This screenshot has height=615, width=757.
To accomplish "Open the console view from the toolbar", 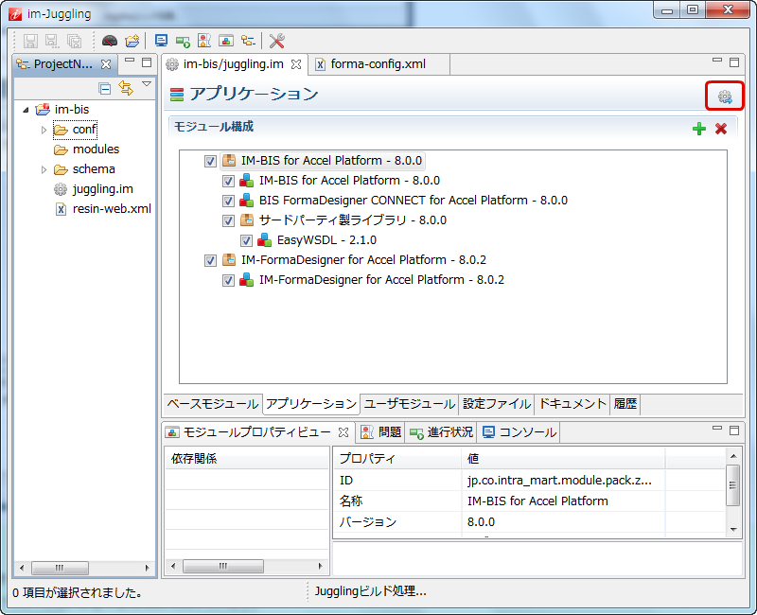I will (x=161, y=41).
